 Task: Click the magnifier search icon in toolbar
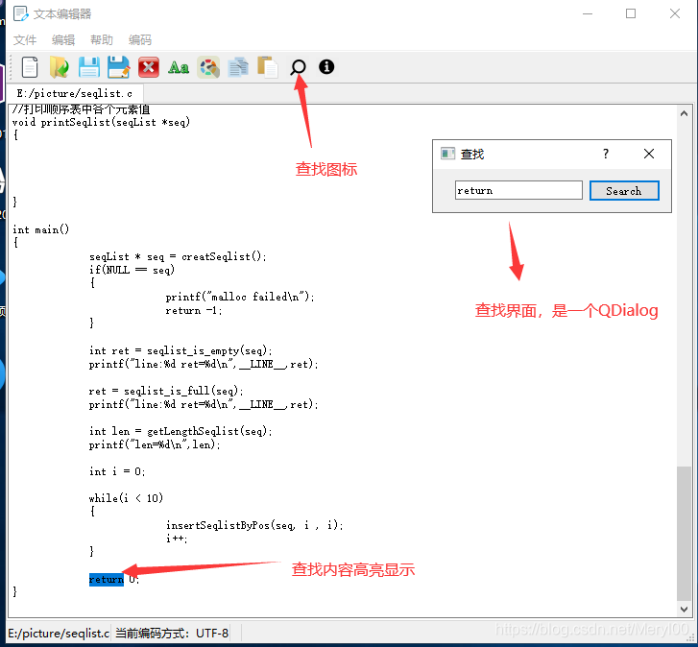point(298,67)
